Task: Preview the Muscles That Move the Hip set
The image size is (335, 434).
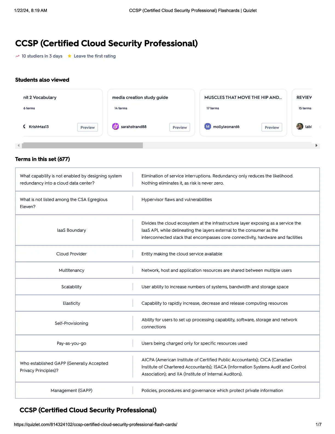Action: 272,127
